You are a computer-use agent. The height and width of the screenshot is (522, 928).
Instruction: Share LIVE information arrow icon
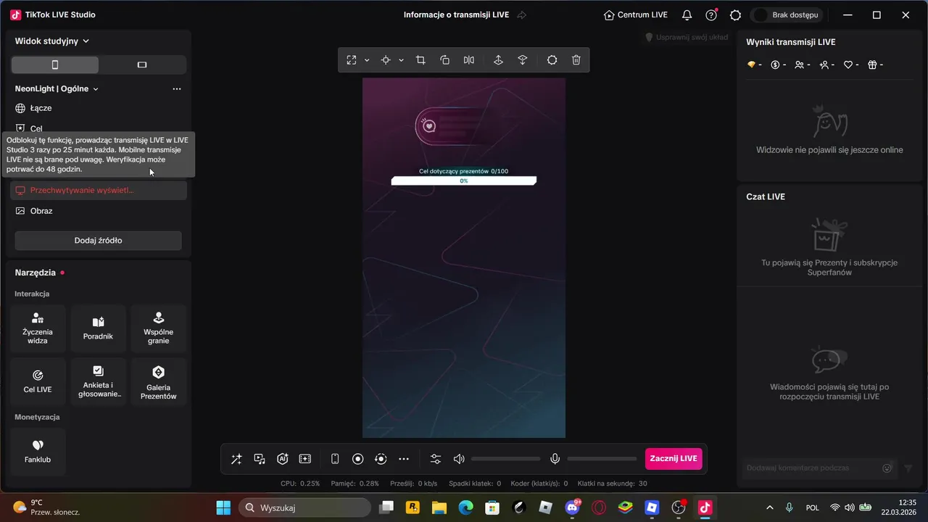(x=521, y=15)
